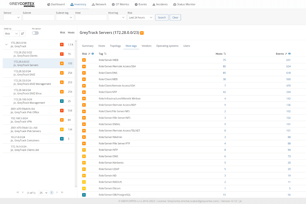306x204 pixels.
Task: Click the sort direction icon beside Order by
Action: point(23,34)
